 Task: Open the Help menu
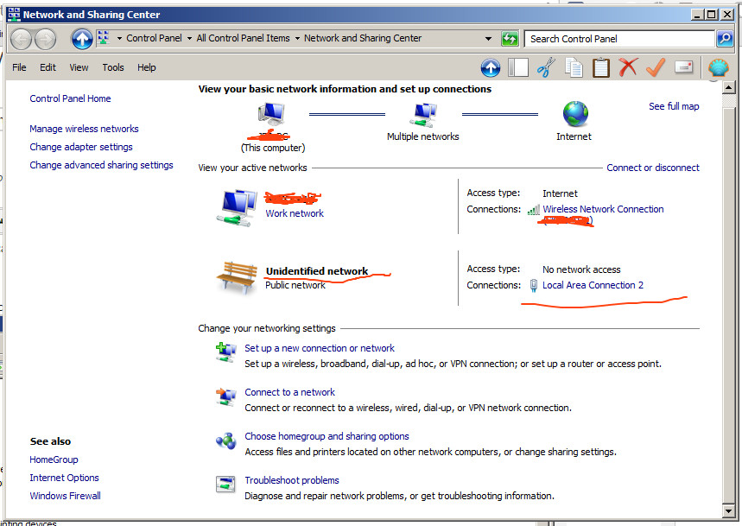[x=146, y=67]
